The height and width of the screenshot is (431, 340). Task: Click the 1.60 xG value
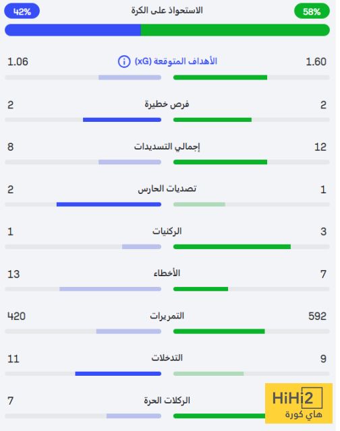point(316,61)
